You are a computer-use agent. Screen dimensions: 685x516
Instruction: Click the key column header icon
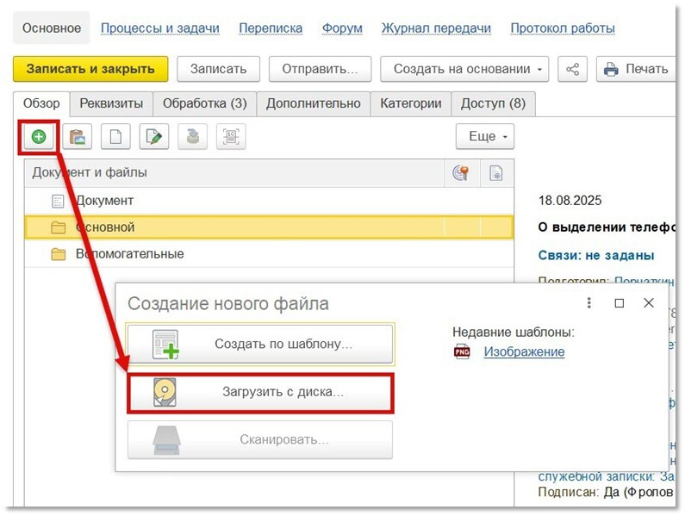point(461,173)
